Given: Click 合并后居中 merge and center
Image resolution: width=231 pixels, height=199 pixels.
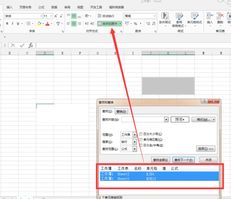Looking at the screenshot, I should pos(108,24).
